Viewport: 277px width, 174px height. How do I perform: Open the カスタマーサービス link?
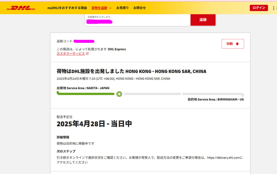71,53
